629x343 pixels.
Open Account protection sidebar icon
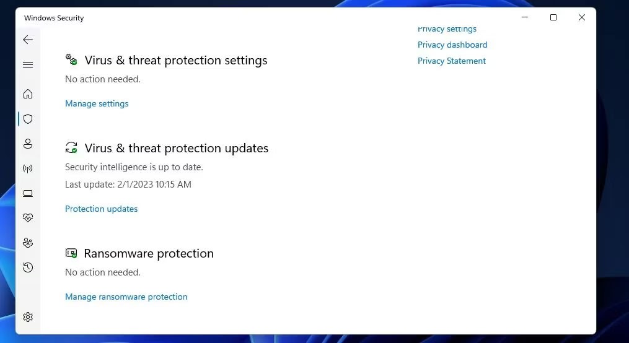pyautogui.click(x=28, y=144)
